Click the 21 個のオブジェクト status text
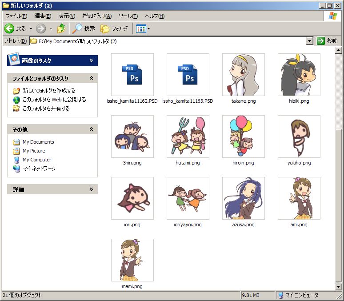Image resolution: width=344 pixels, height=301 pixels. pos(22,295)
